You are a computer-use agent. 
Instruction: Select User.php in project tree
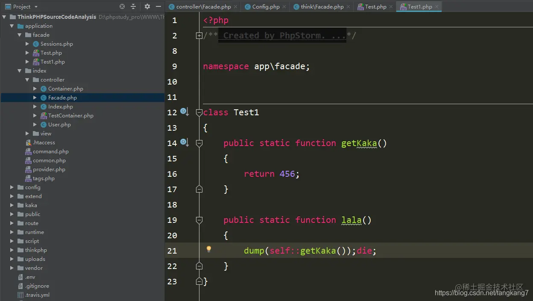[x=59, y=125]
